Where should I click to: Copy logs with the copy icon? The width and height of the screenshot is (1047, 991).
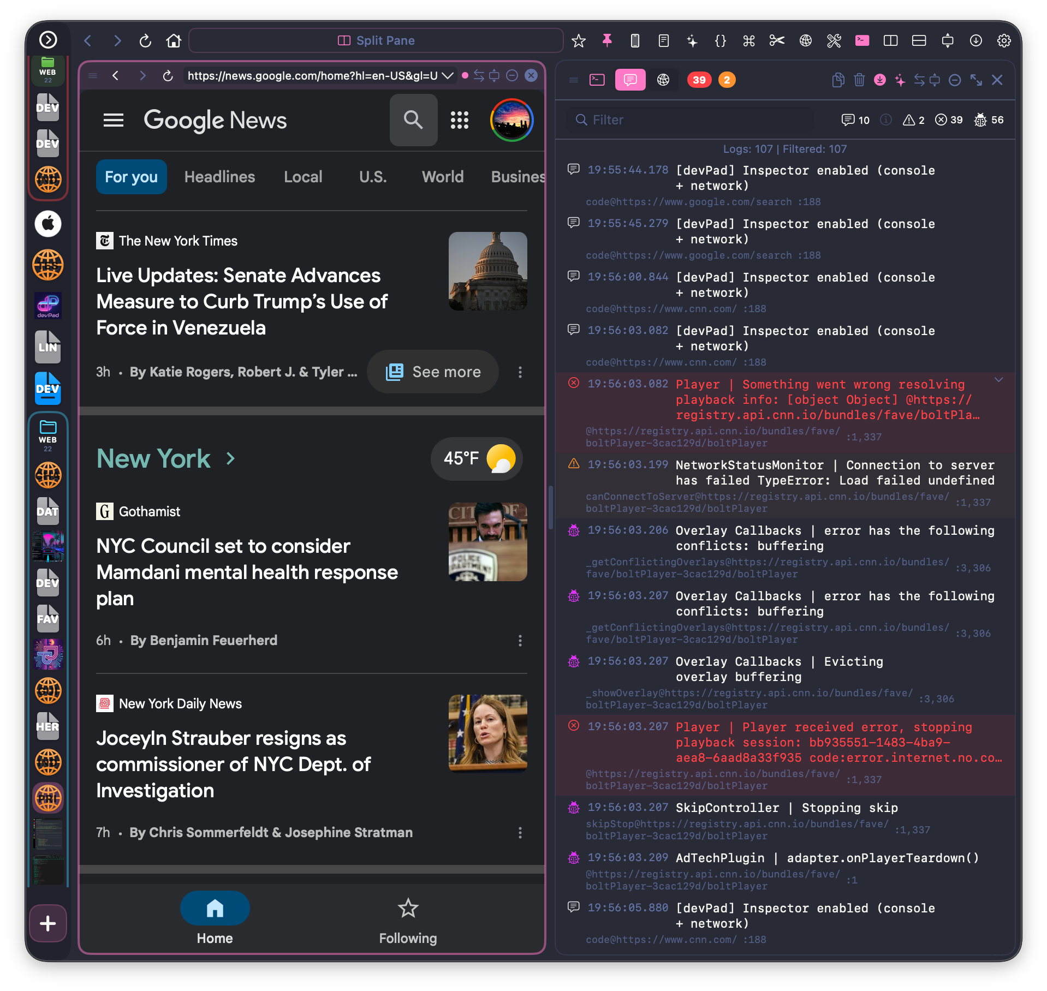point(837,80)
